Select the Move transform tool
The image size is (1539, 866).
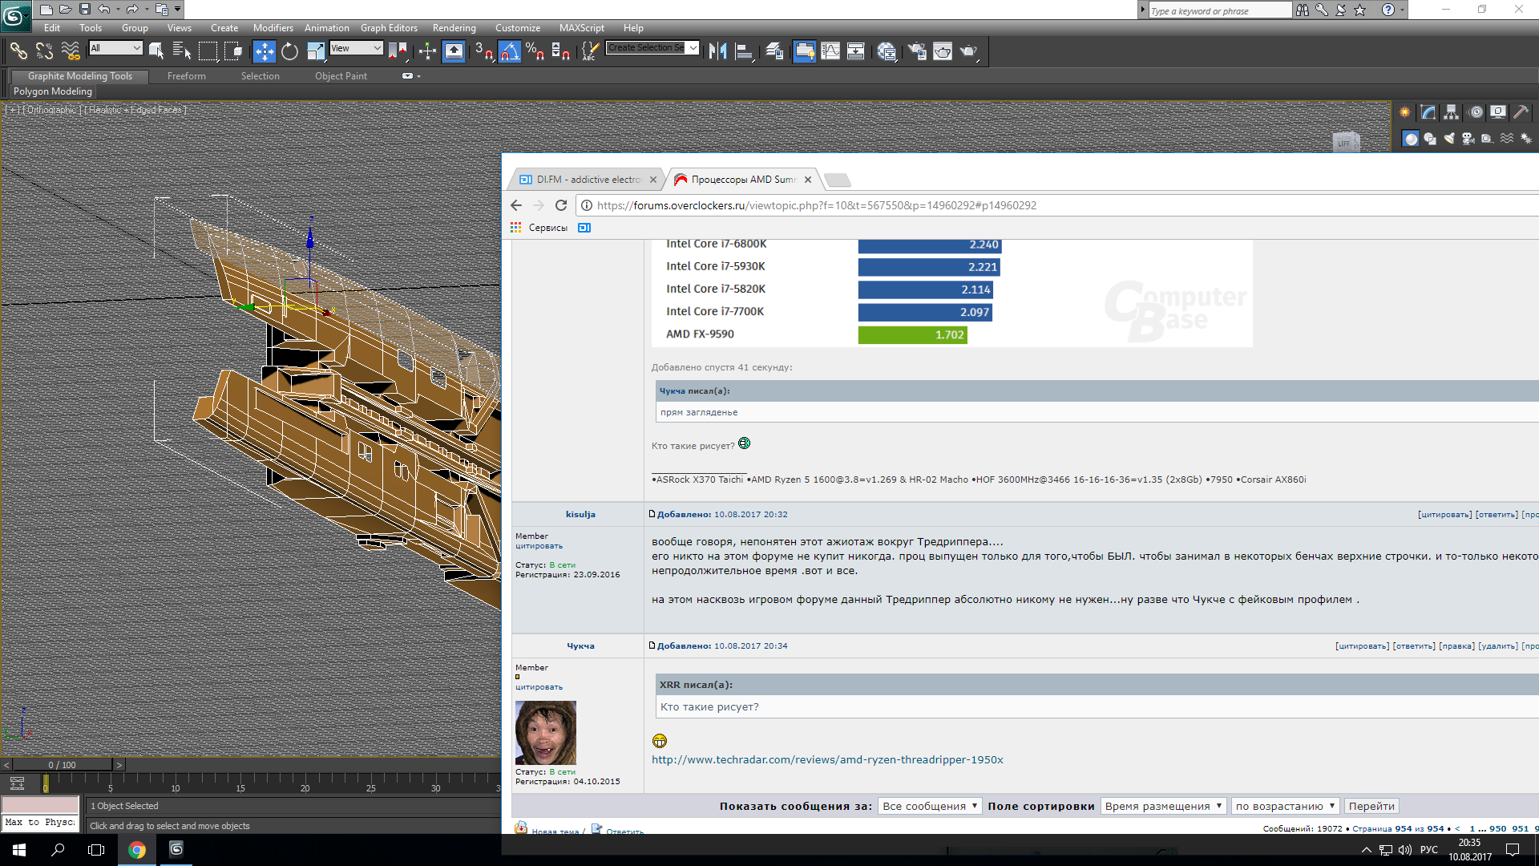[264, 51]
